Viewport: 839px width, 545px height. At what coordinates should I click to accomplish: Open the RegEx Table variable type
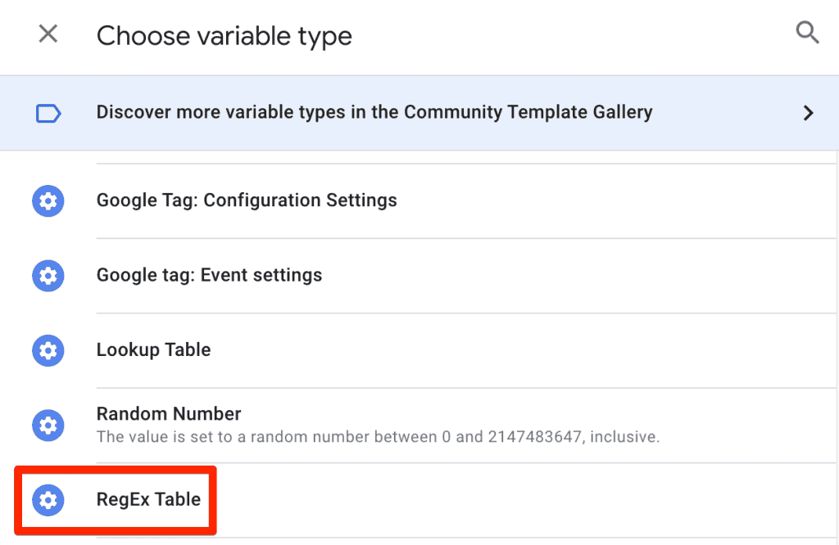pos(148,499)
